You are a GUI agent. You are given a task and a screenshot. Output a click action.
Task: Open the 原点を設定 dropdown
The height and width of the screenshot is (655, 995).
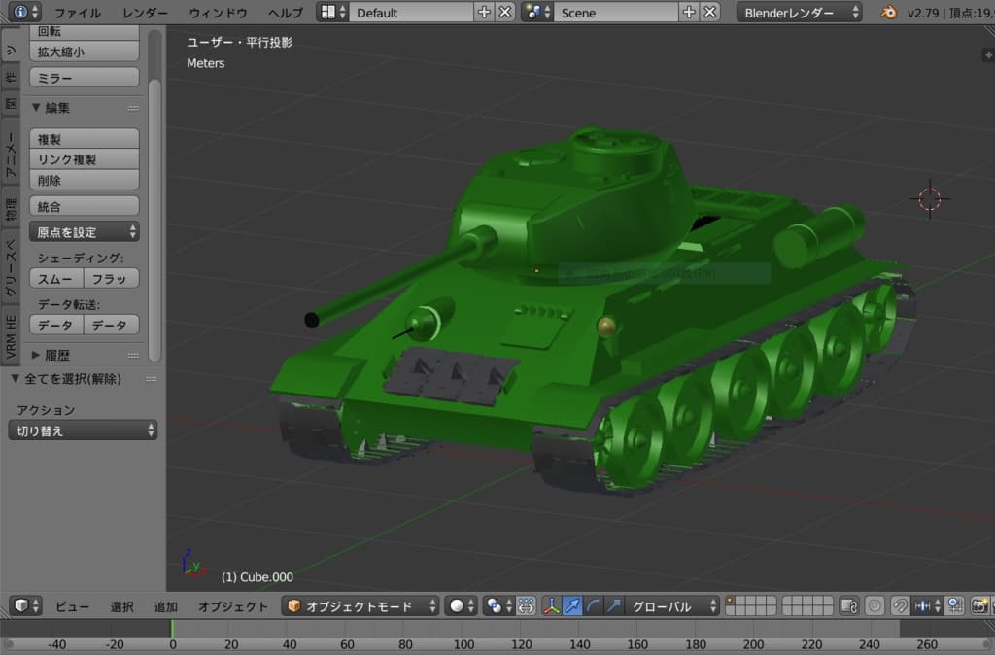tap(84, 231)
